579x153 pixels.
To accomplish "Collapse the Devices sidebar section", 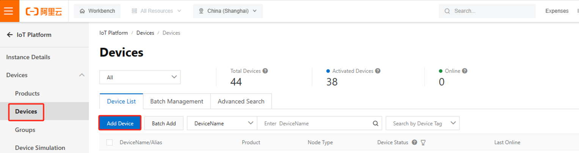I will [82, 75].
